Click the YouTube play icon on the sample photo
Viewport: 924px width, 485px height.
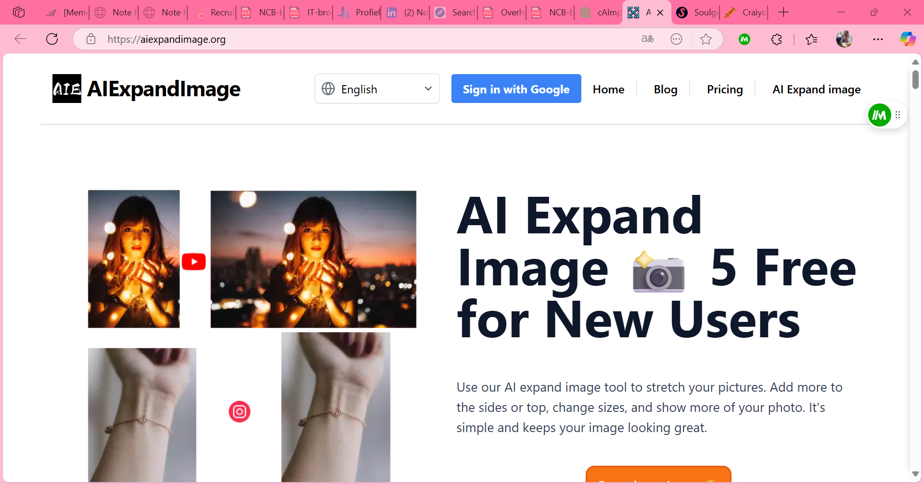click(x=193, y=261)
